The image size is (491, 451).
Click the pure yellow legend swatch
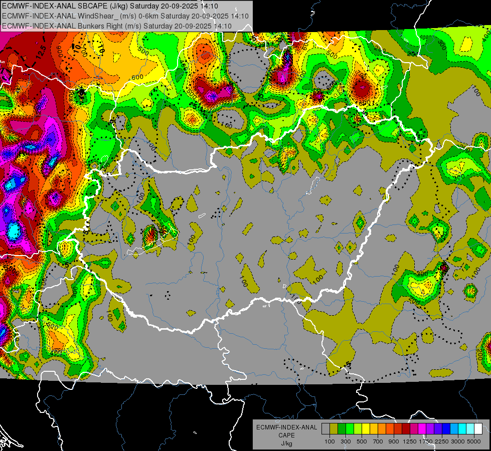[366, 429]
